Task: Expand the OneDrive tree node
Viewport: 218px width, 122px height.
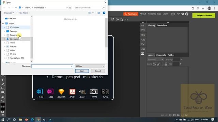Action: tap(3, 19)
